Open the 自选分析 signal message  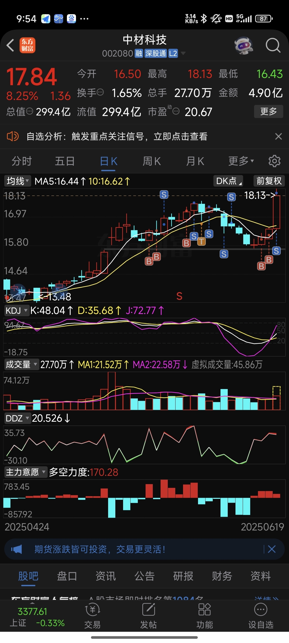pyautogui.click(x=117, y=136)
